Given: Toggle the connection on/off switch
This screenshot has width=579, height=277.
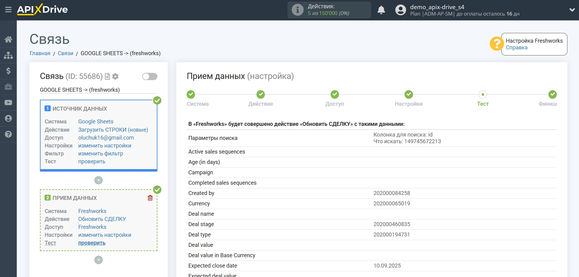Looking at the screenshot, I should coord(149,76).
